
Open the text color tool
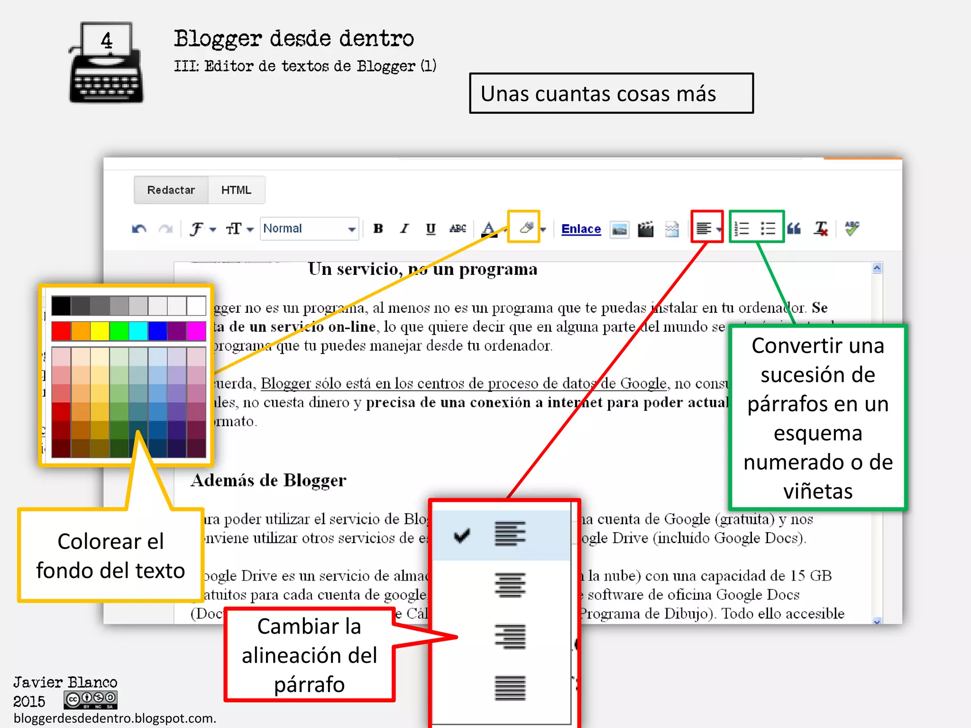tap(489, 229)
